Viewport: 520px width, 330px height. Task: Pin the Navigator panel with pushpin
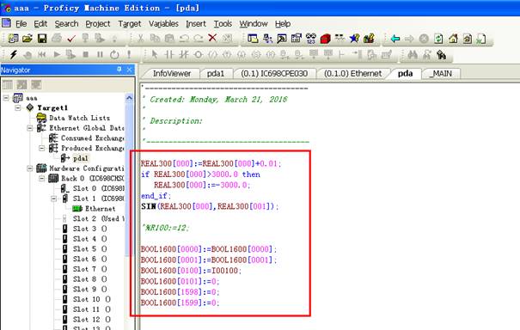[x=119, y=70]
